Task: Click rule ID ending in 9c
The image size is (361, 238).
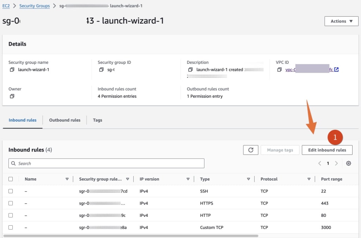Action: [102, 215]
